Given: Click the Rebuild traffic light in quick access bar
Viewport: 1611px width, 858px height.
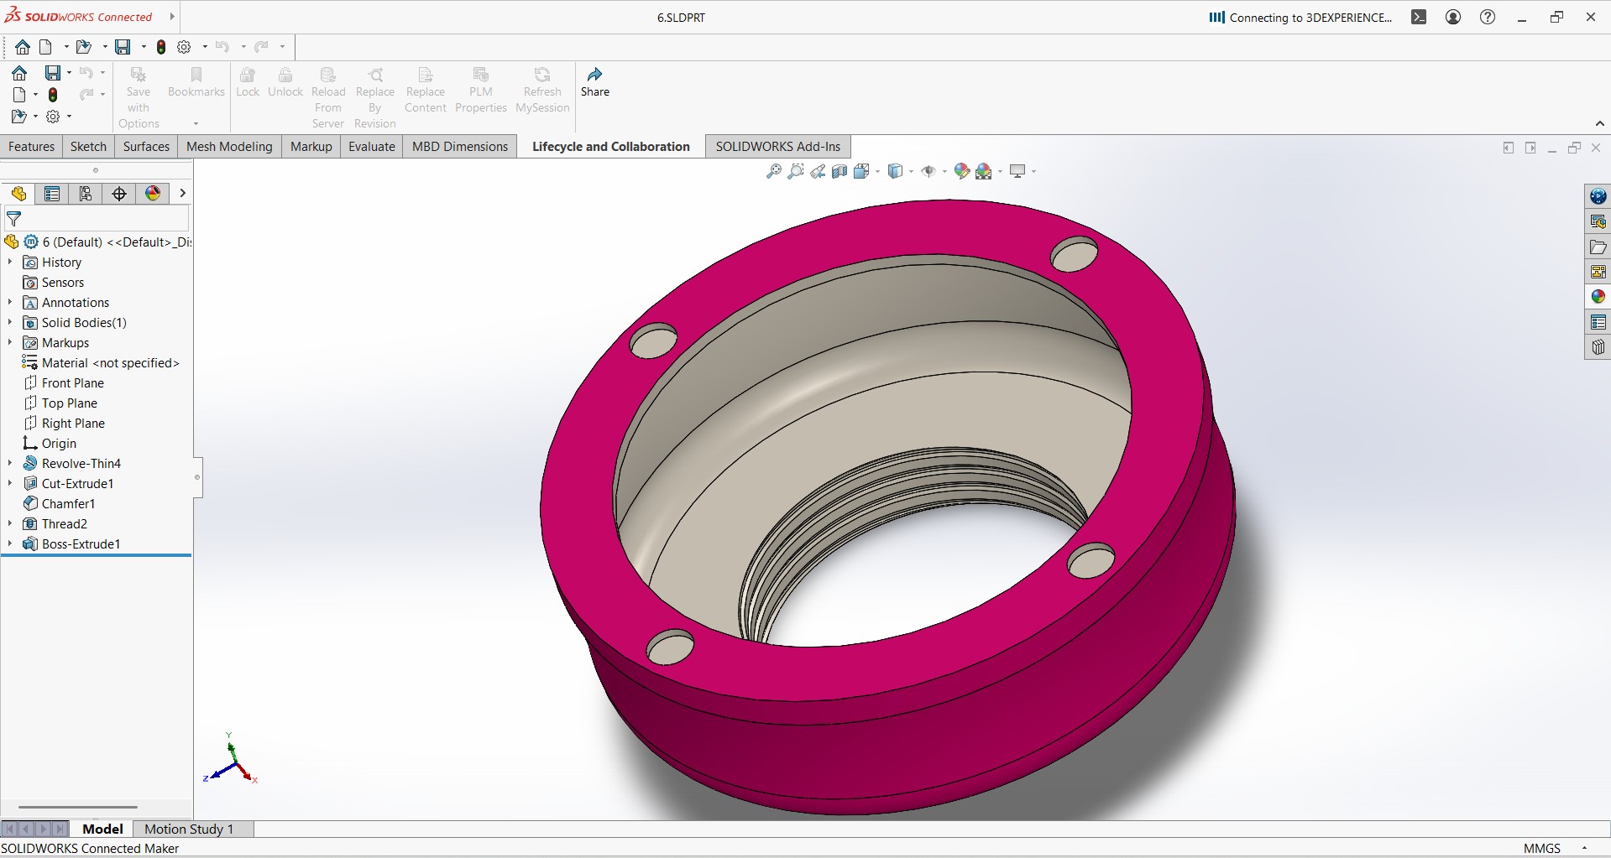Looking at the screenshot, I should pos(161,47).
